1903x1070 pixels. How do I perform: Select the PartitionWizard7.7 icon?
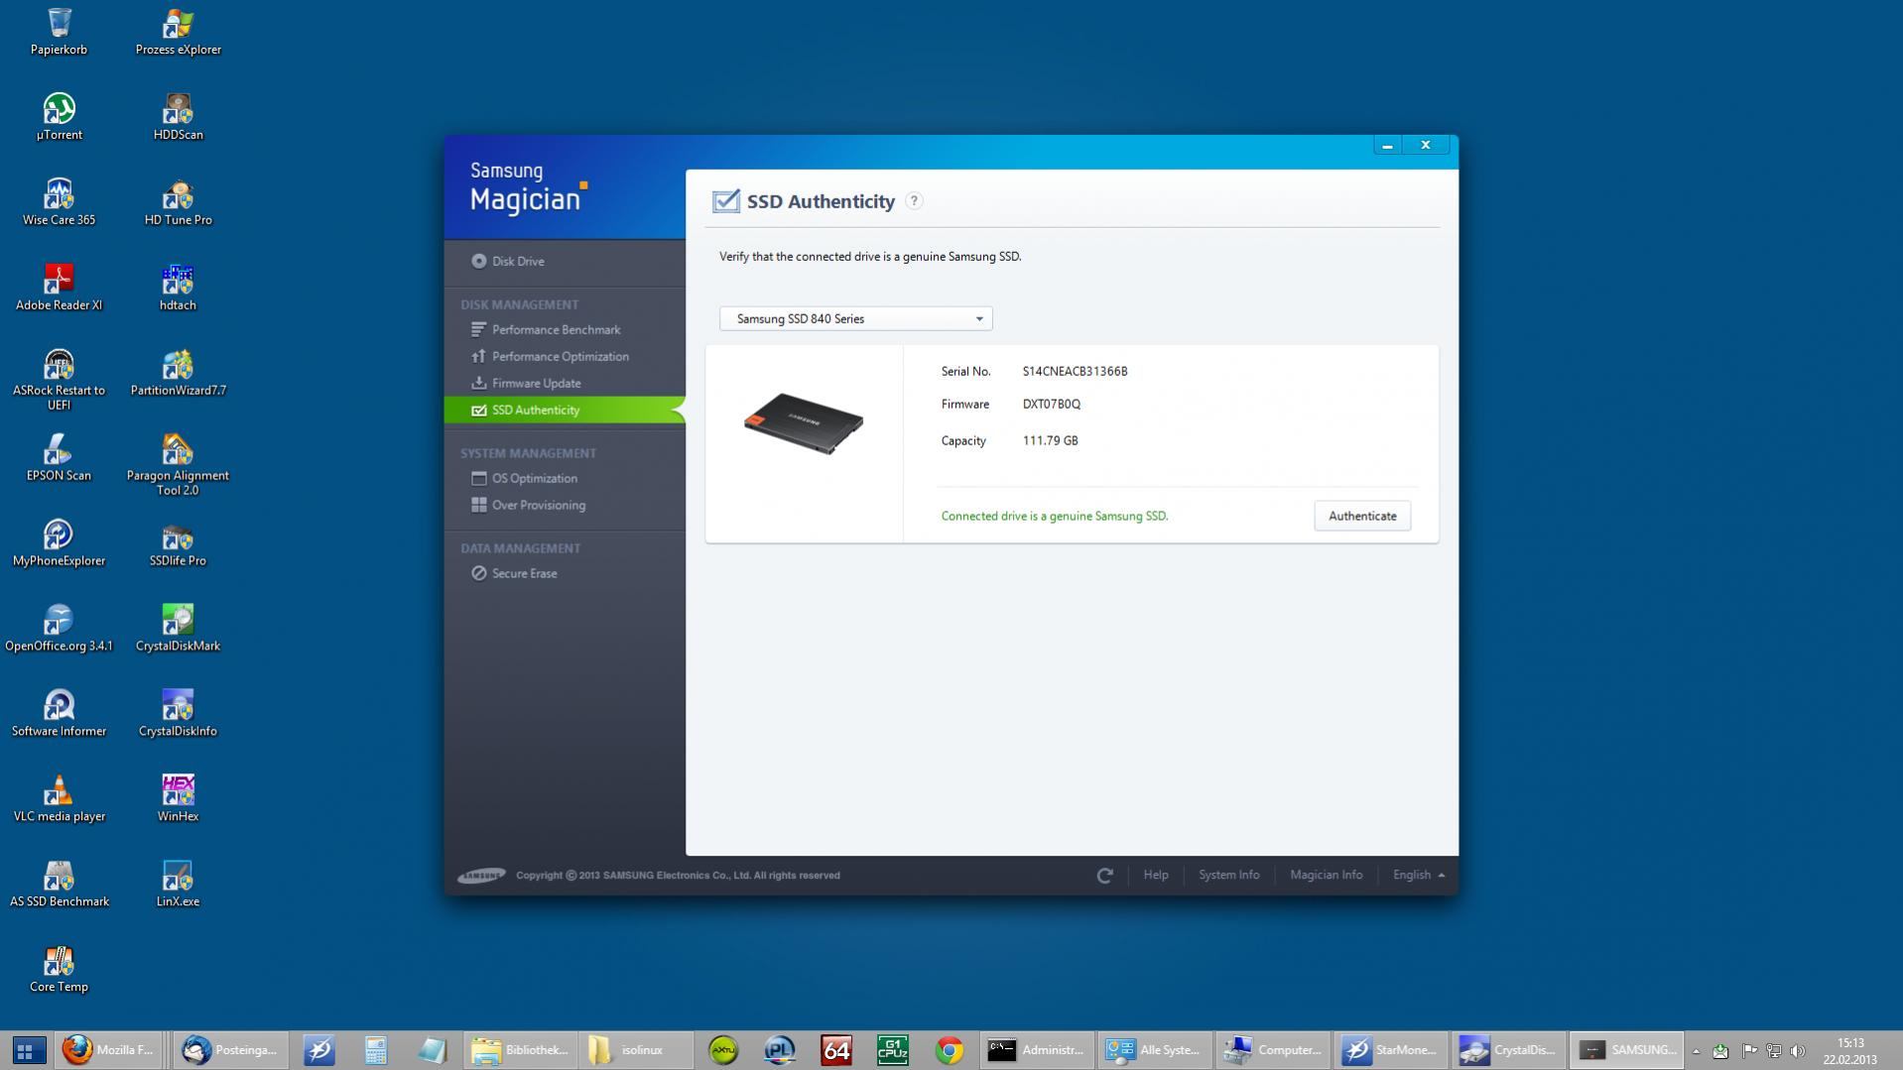[x=178, y=373]
